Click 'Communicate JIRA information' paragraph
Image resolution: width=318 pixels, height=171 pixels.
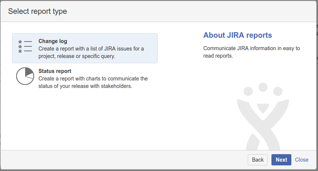click(252, 52)
